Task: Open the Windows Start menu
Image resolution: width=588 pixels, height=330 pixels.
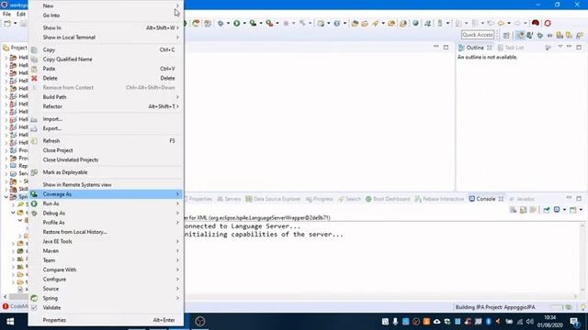Action: coord(10,322)
